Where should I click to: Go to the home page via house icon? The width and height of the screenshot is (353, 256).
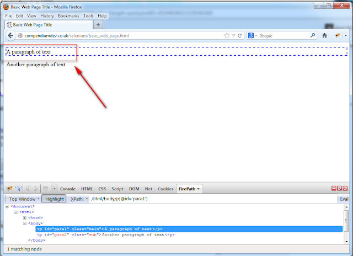click(325, 35)
